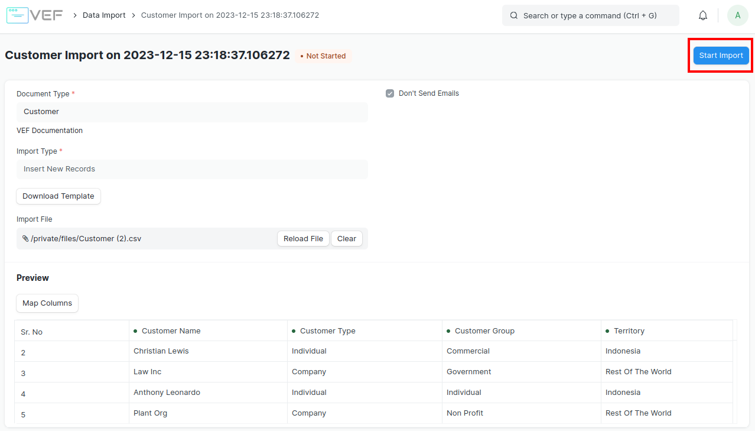Click Reload File button
Screen dimensions: 755x431
coord(303,239)
